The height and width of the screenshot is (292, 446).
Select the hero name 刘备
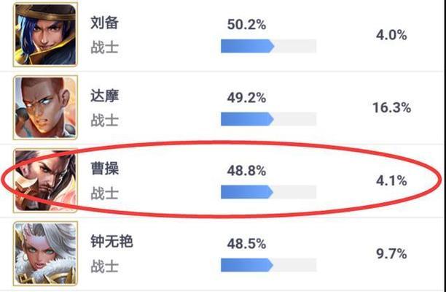(x=104, y=23)
